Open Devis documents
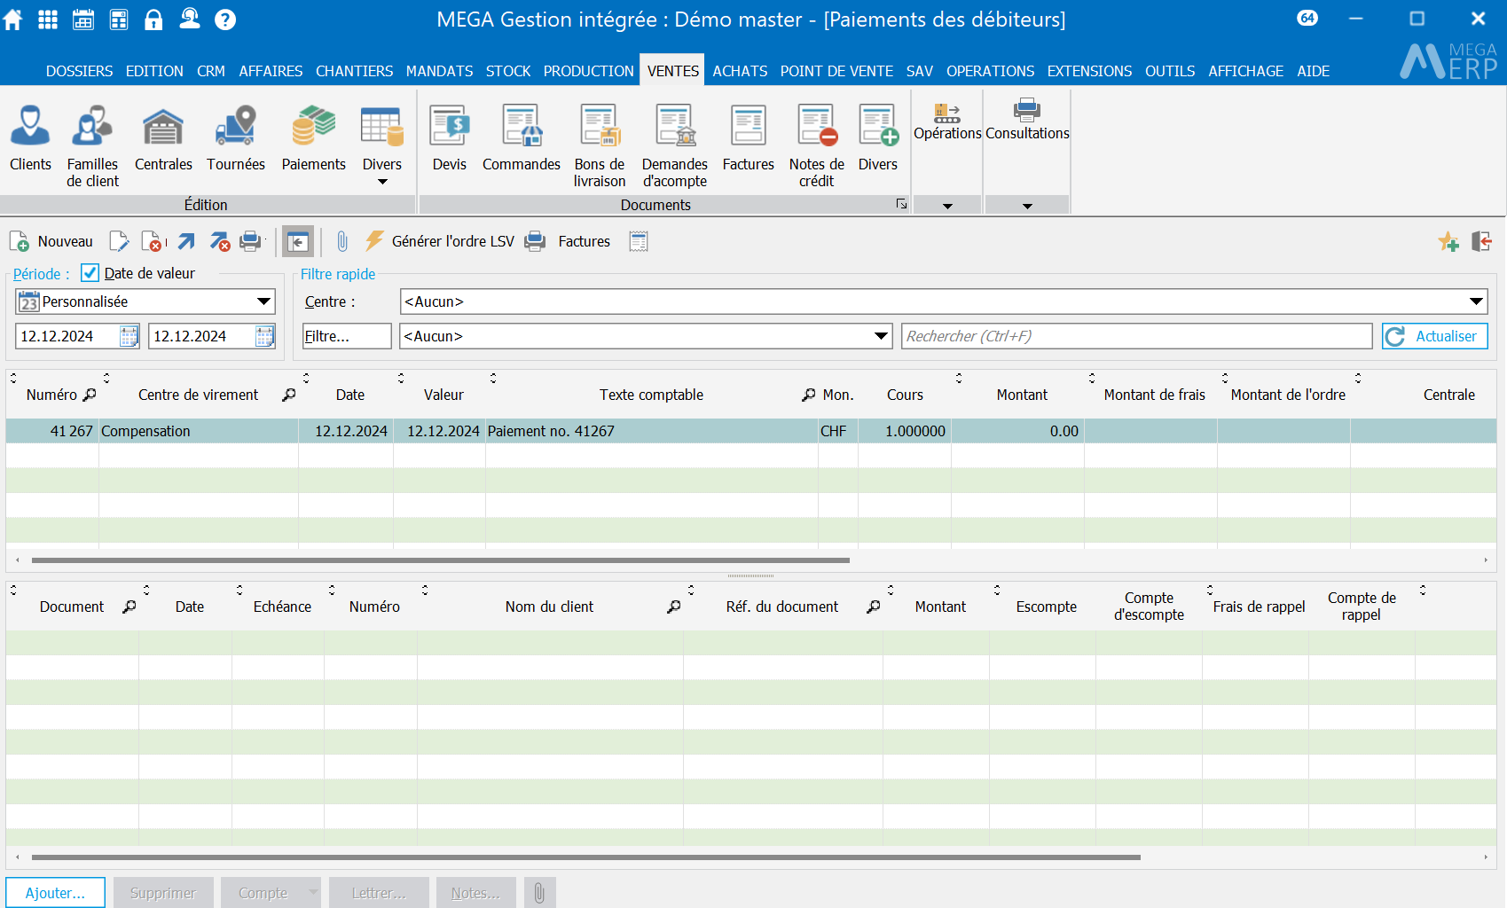 pos(450,138)
